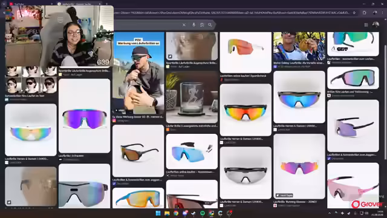Clear the search box with the X icon
Screen dimensions: 387x218
[184, 25]
